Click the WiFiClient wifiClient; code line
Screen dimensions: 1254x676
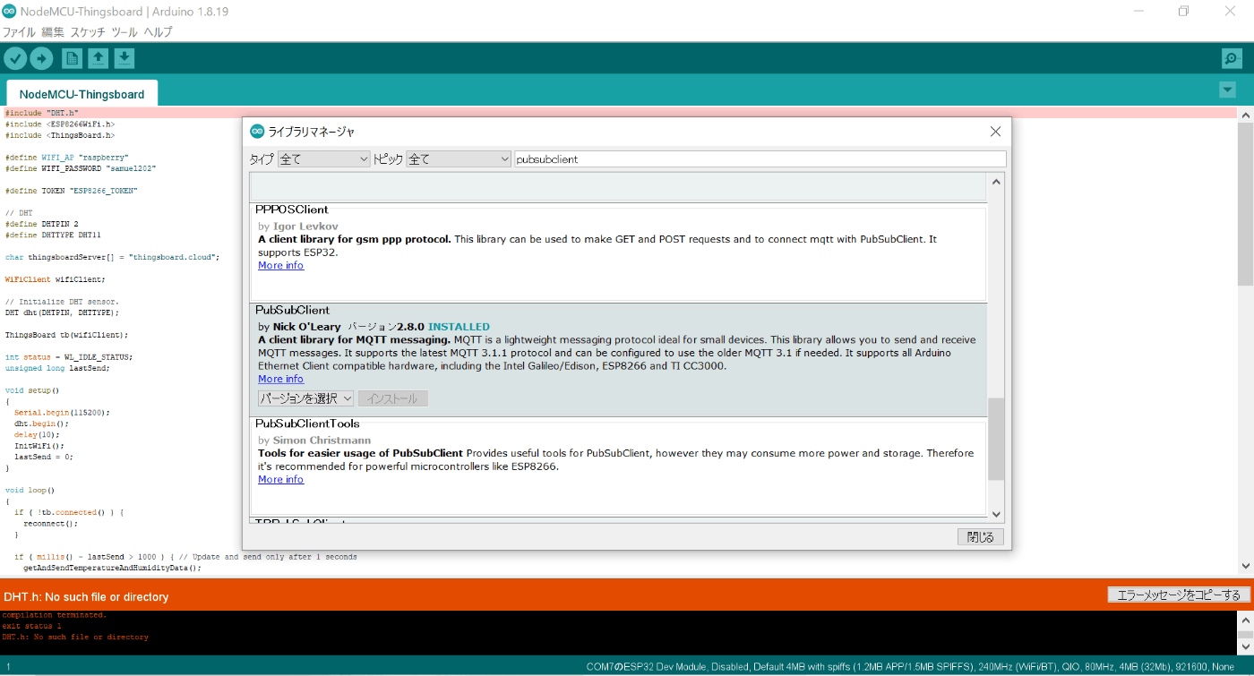(55, 279)
